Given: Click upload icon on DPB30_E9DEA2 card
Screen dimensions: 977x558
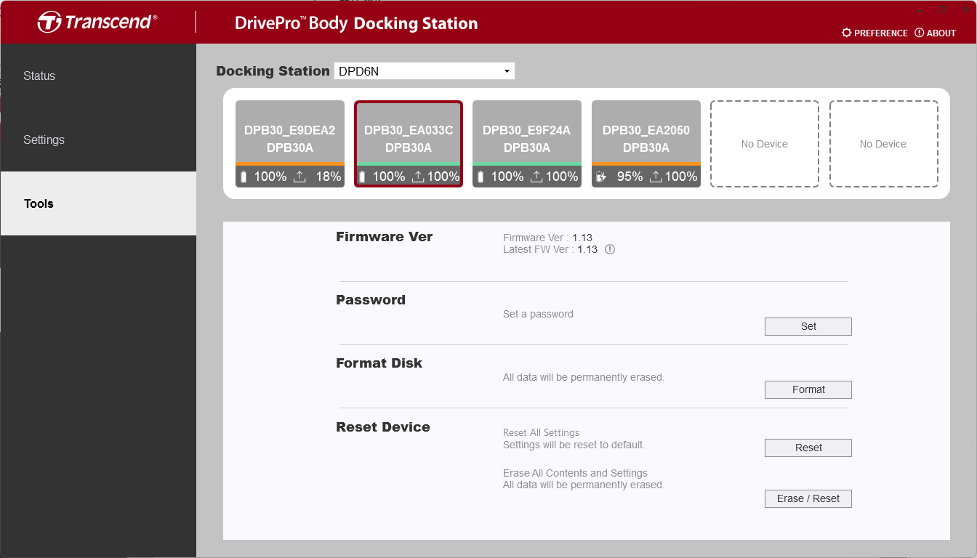Looking at the screenshot, I should pyautogui.click(x=299, y=177).
